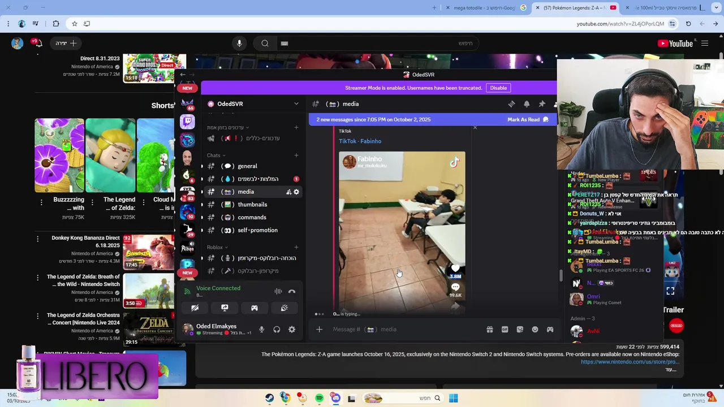The image size is (724, 407).
Task: Open Nintendo store link in video description
Action: 630,362
